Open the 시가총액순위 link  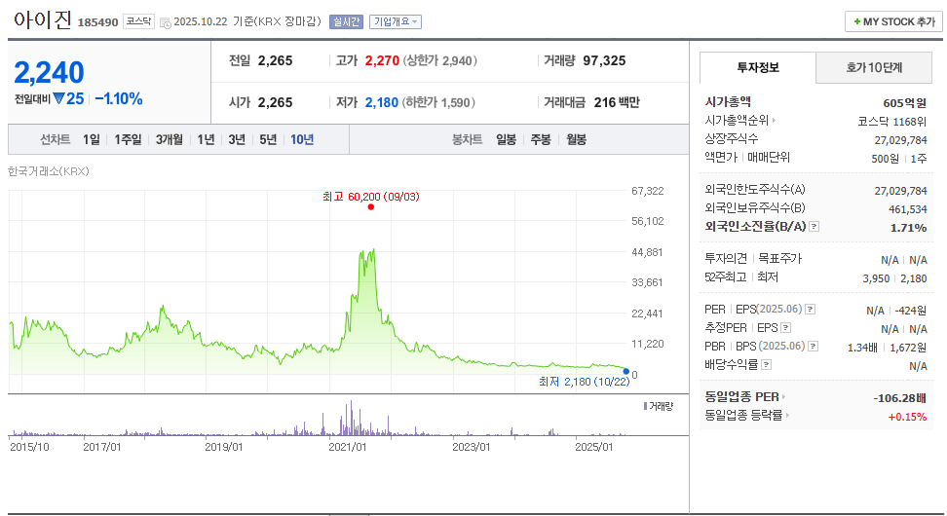tap(737, 120)
